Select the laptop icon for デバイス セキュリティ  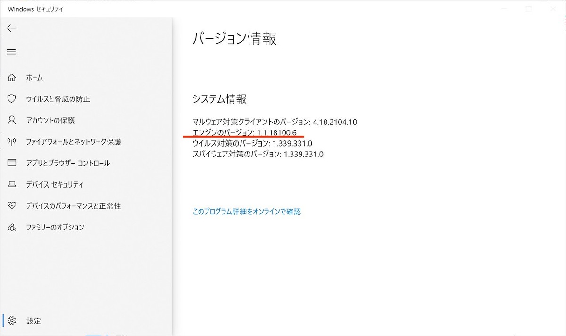[12, 185]
